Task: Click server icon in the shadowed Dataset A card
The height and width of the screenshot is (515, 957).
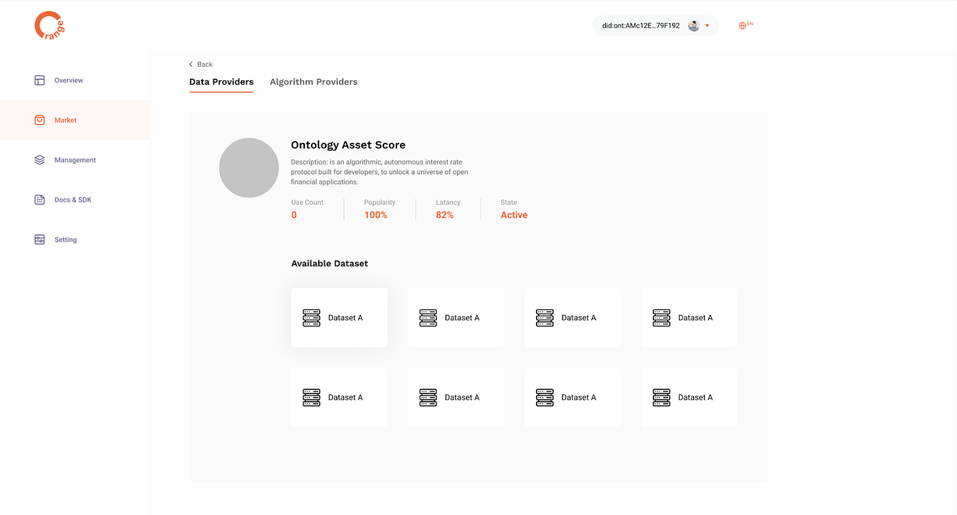Action: point(312,318)
